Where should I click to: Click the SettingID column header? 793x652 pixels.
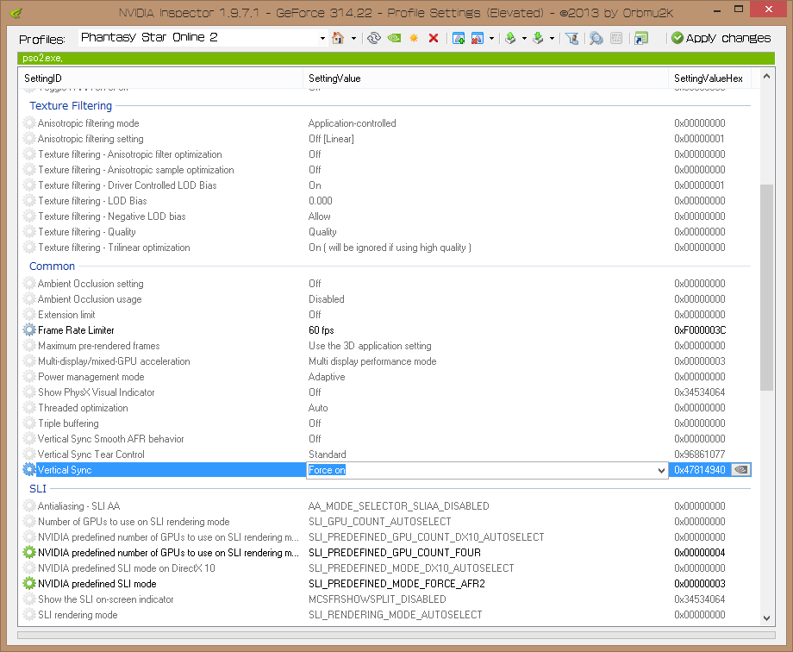click(161, 78)
